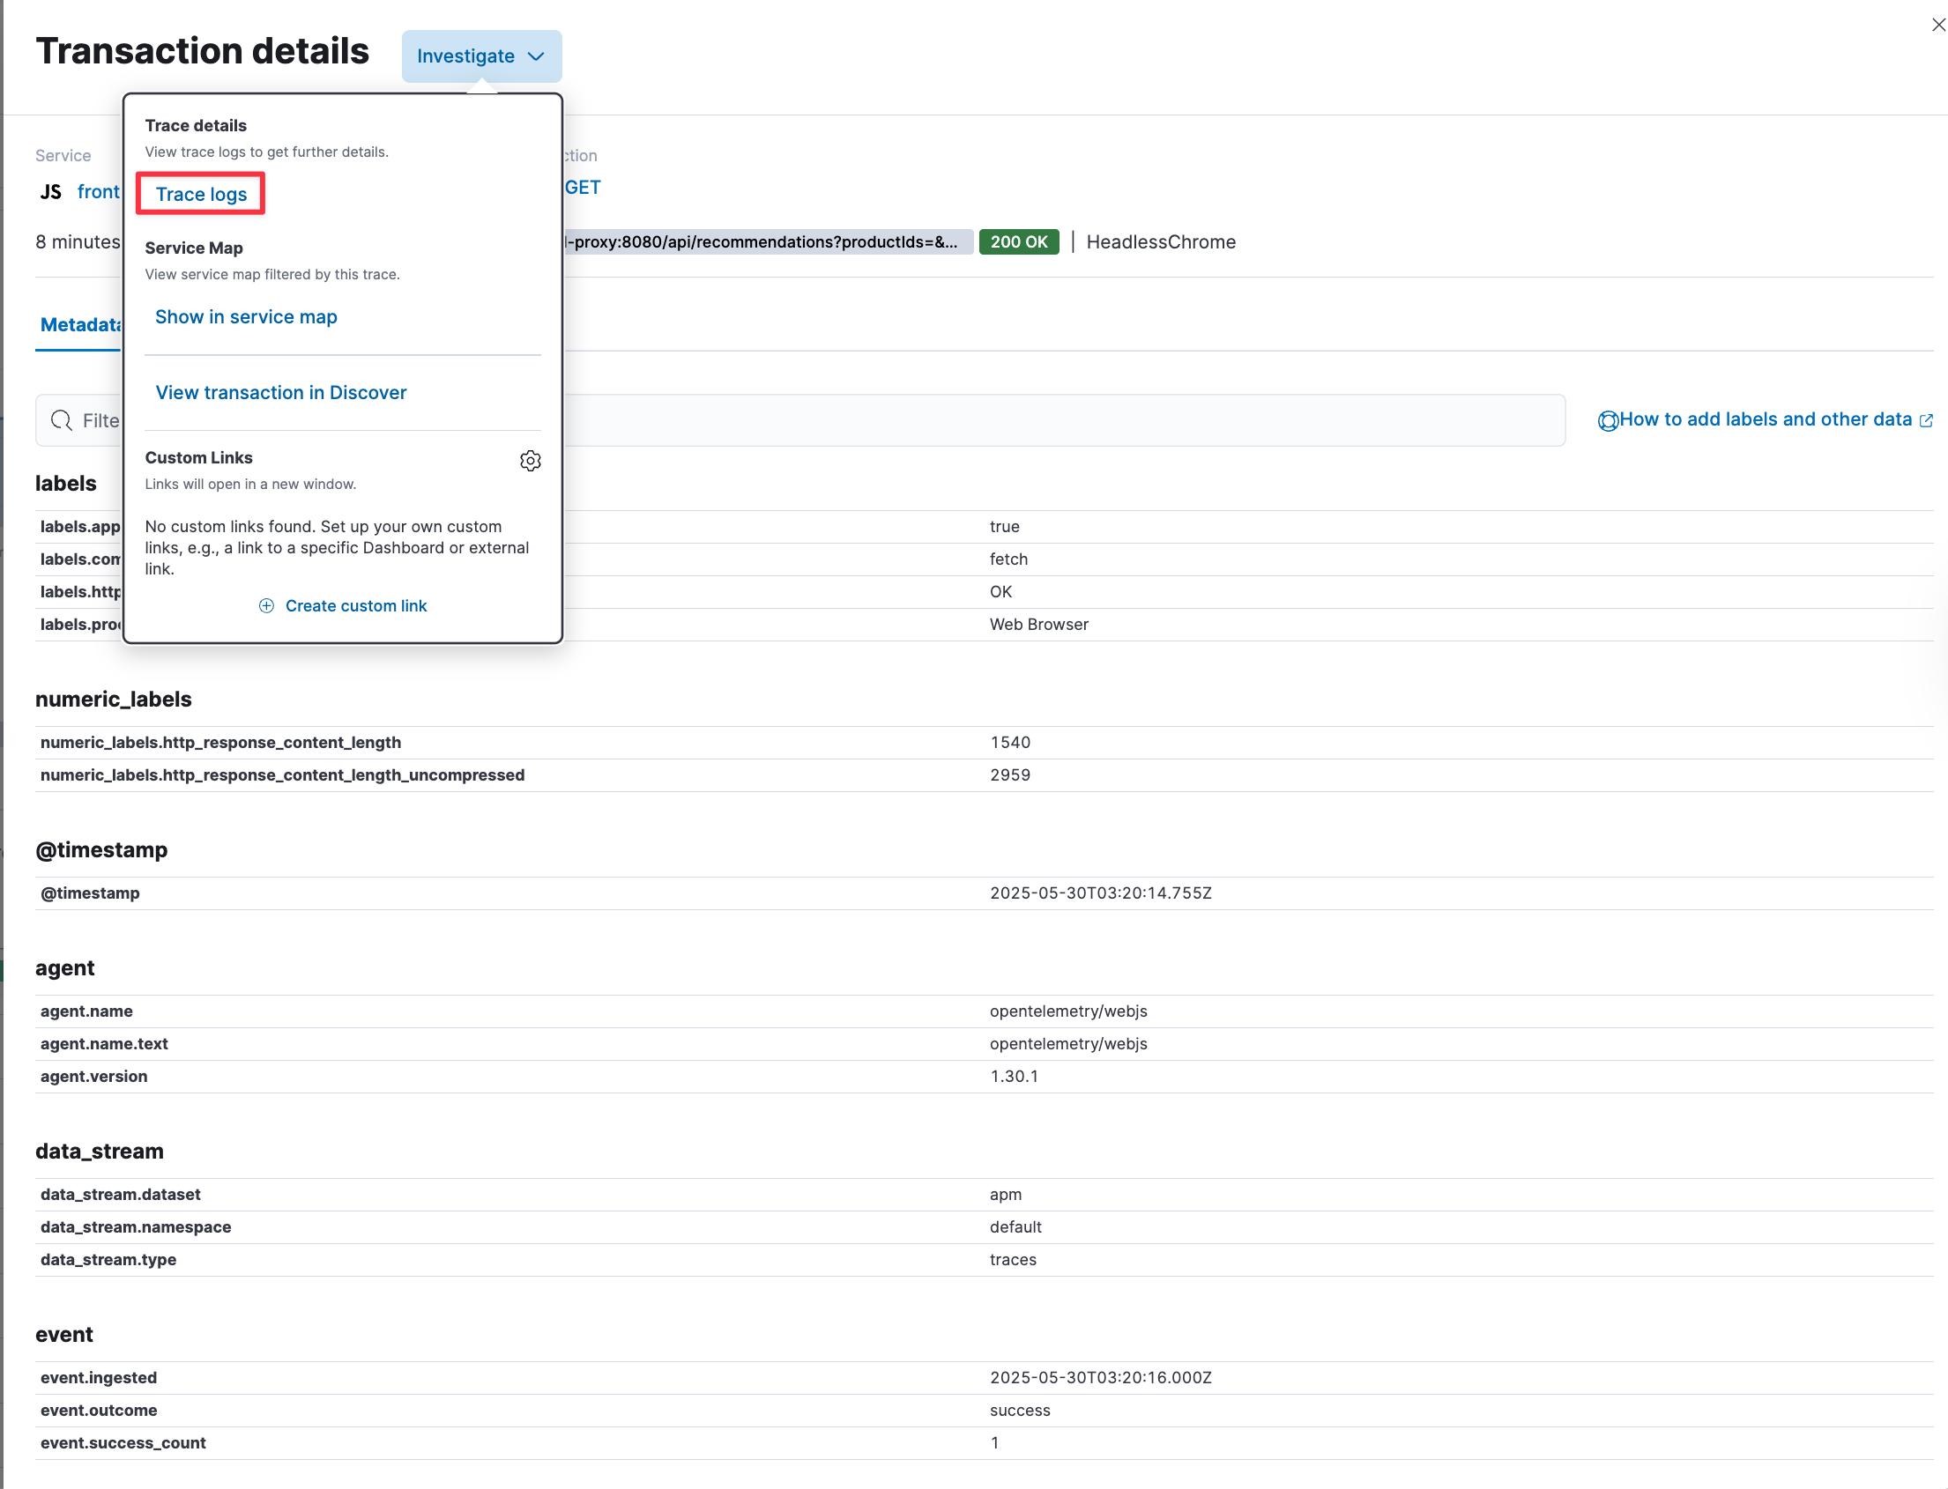The image size is (1948, 1489).
Task: Open the Investigate dropdown button
Action: click(x=465, y=56)
